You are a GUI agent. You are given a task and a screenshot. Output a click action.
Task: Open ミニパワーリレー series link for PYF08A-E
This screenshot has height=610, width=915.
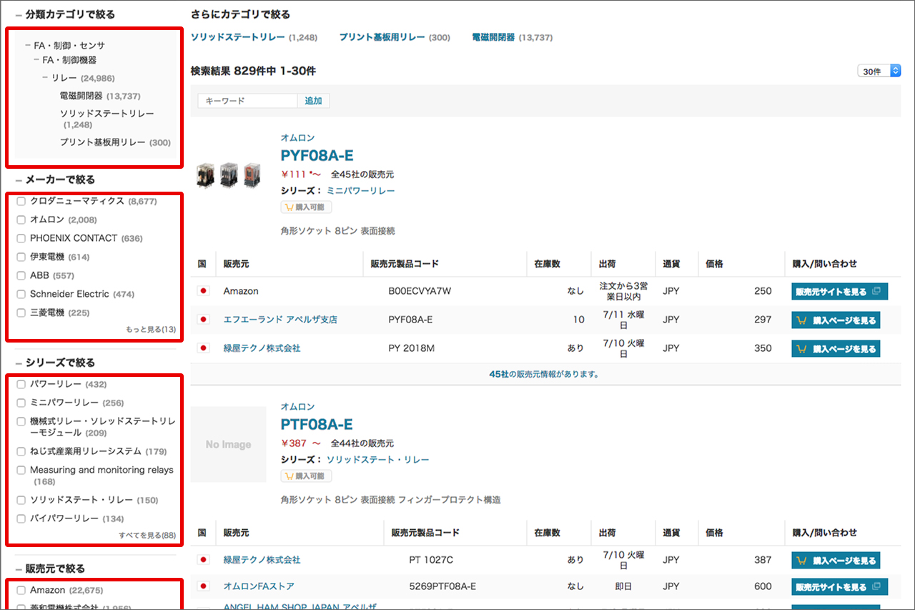click(361, 191)
